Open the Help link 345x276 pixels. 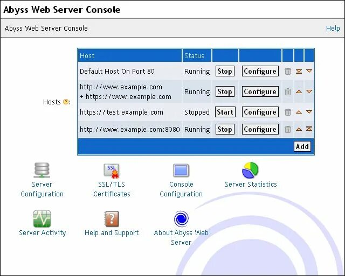pos(333,29)
